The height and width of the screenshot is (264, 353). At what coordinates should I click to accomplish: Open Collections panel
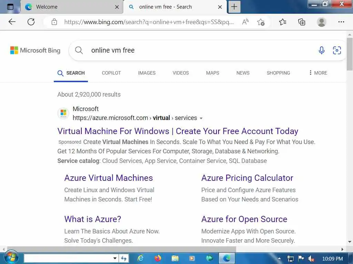301,22
